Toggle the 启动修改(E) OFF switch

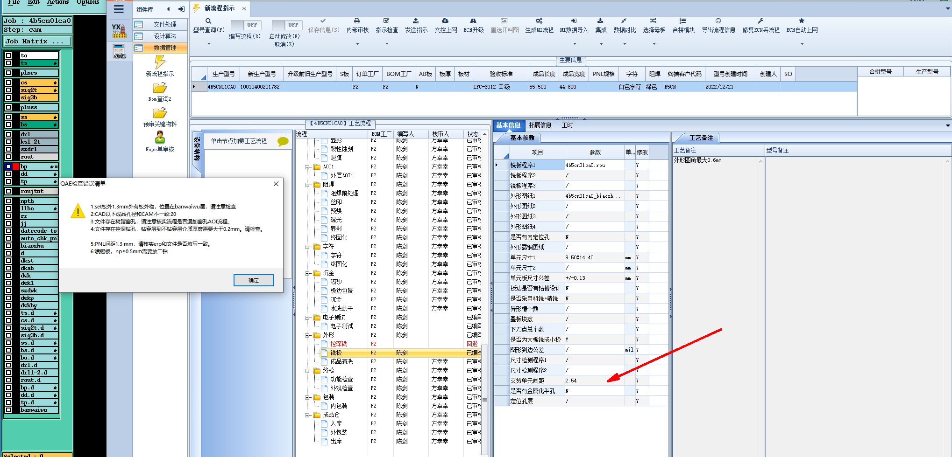point(287,25)
